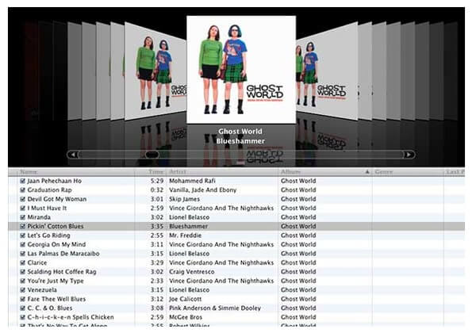Select the song C-h-i-c-k-e-n Spells Chicken
The image size is (476, 333).
pyautogui.click(x=71, y=317)
